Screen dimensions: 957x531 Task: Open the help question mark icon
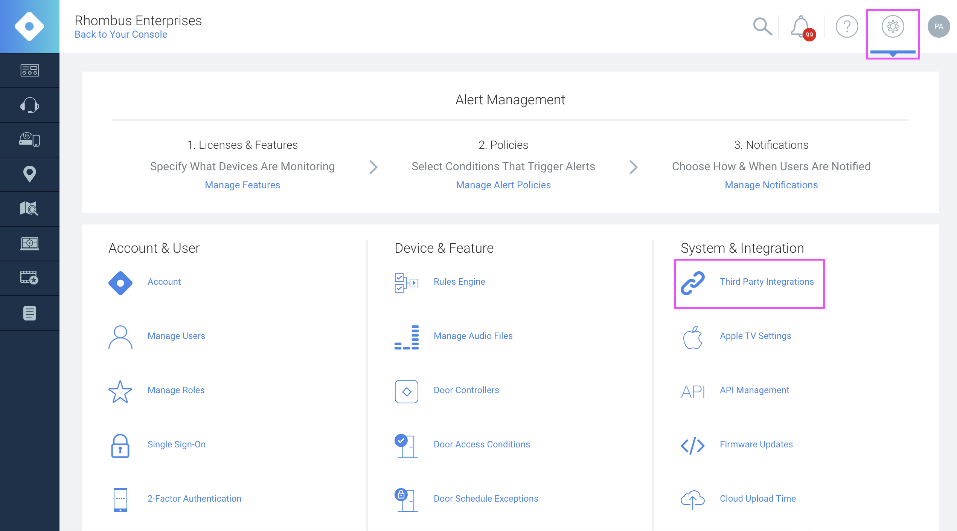pos(847,26)
